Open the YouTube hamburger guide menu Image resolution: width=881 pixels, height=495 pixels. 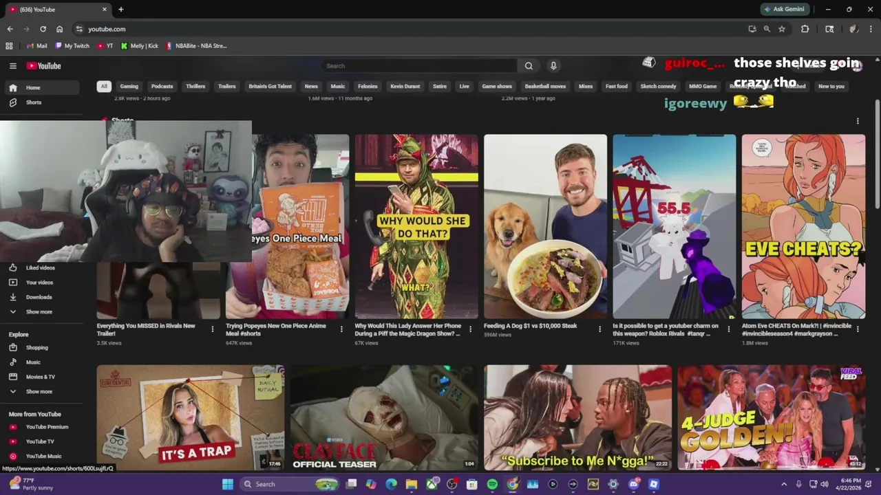(x=13, y=66)
